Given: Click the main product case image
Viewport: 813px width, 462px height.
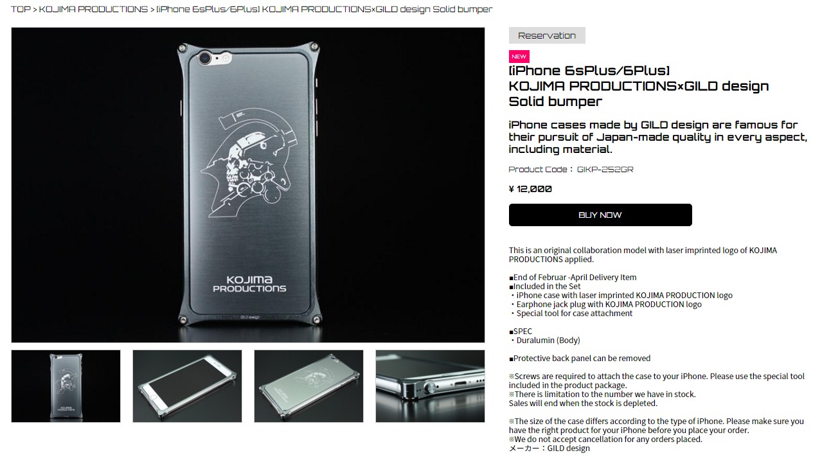Looking at the screenshot, I should (x=248, y=185).
